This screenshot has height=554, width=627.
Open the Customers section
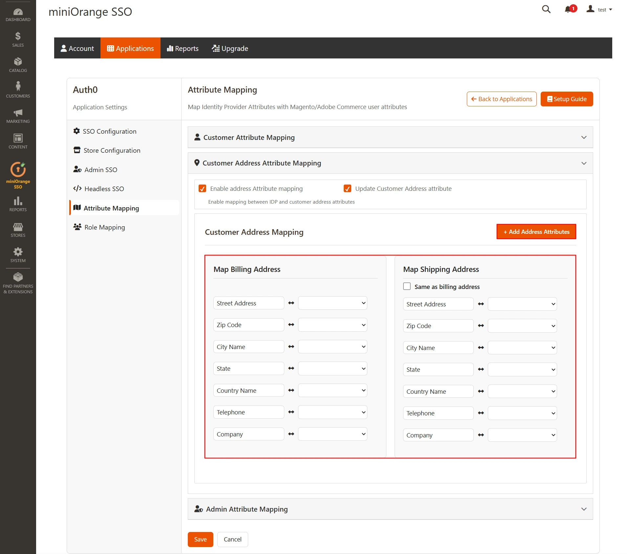click(18, 89)
